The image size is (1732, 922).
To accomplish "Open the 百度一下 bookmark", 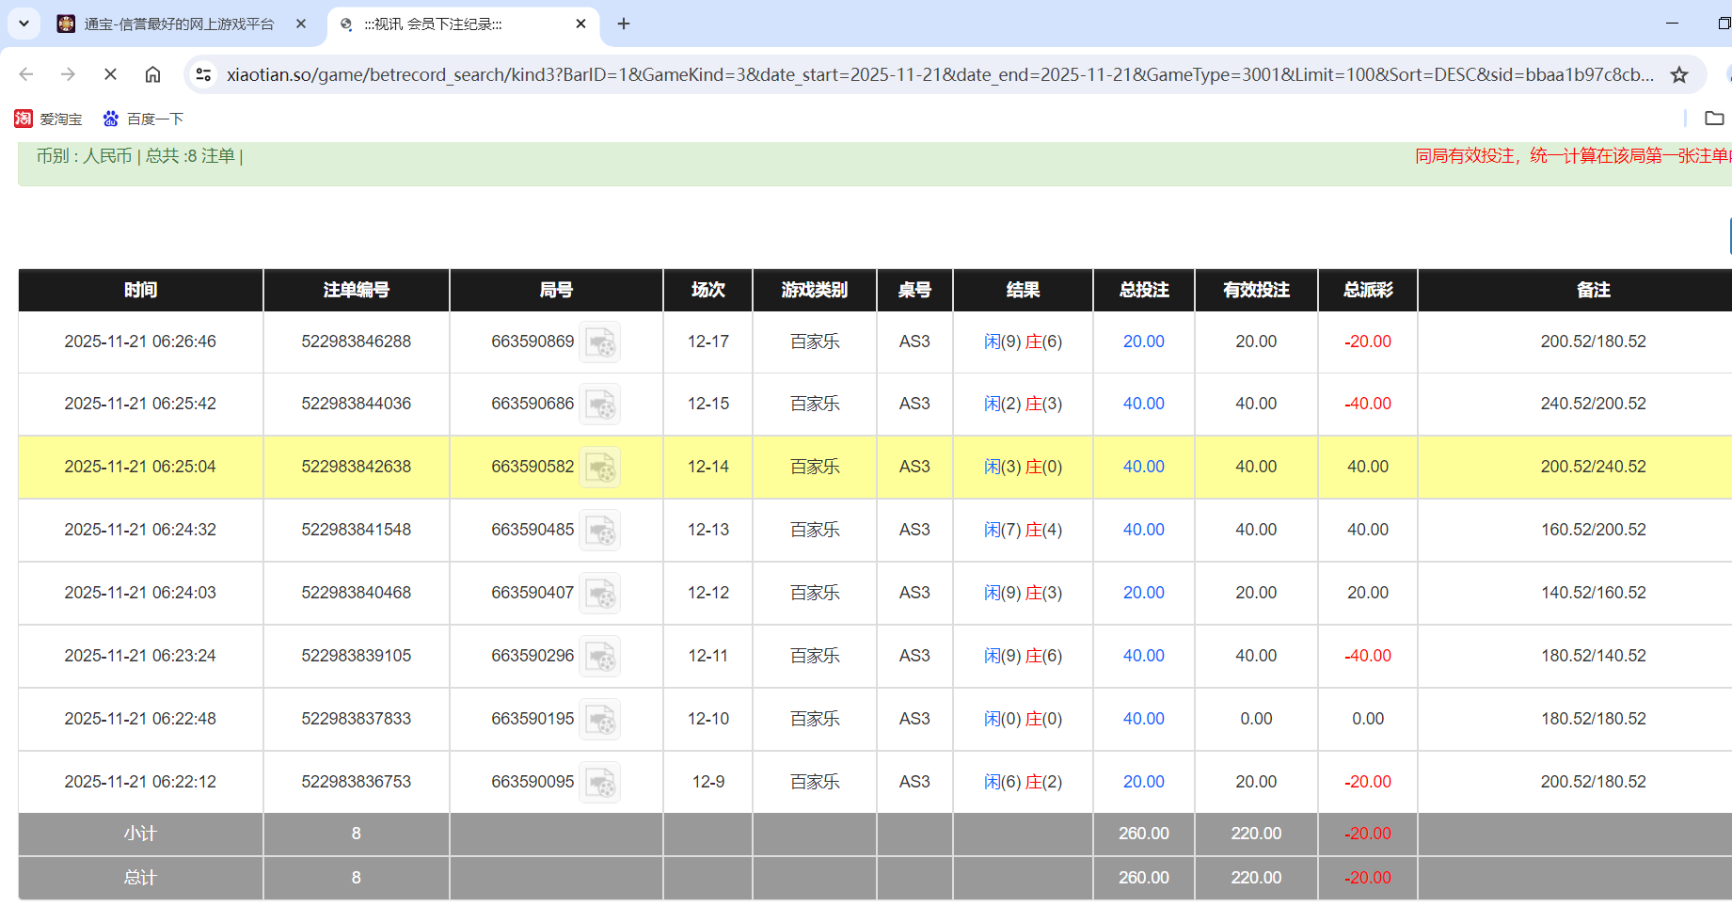I will 143,119.
